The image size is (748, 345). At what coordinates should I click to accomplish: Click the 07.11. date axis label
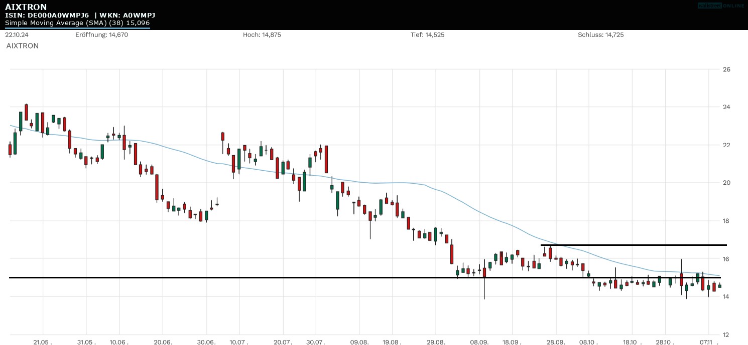[708, 341]
